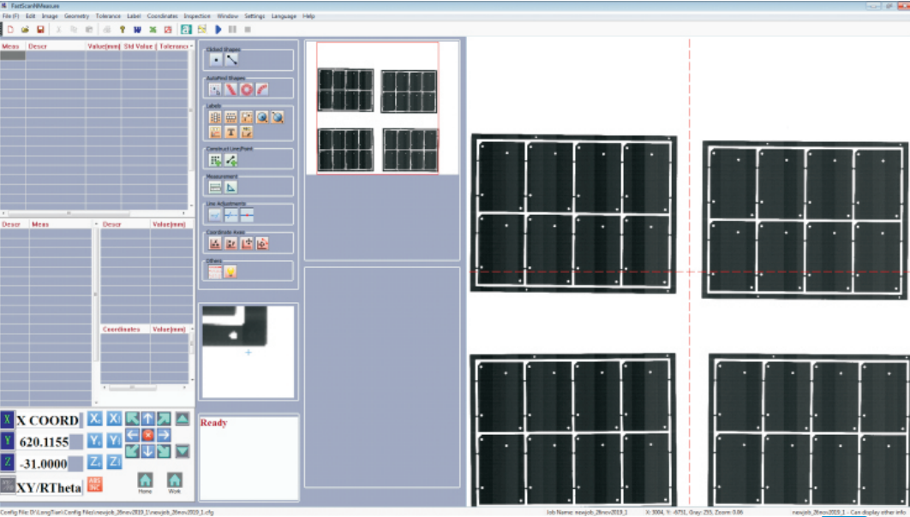910x517 pixels.
Task: Select the angle measurement triangle icon
Action: coord(231,187)
